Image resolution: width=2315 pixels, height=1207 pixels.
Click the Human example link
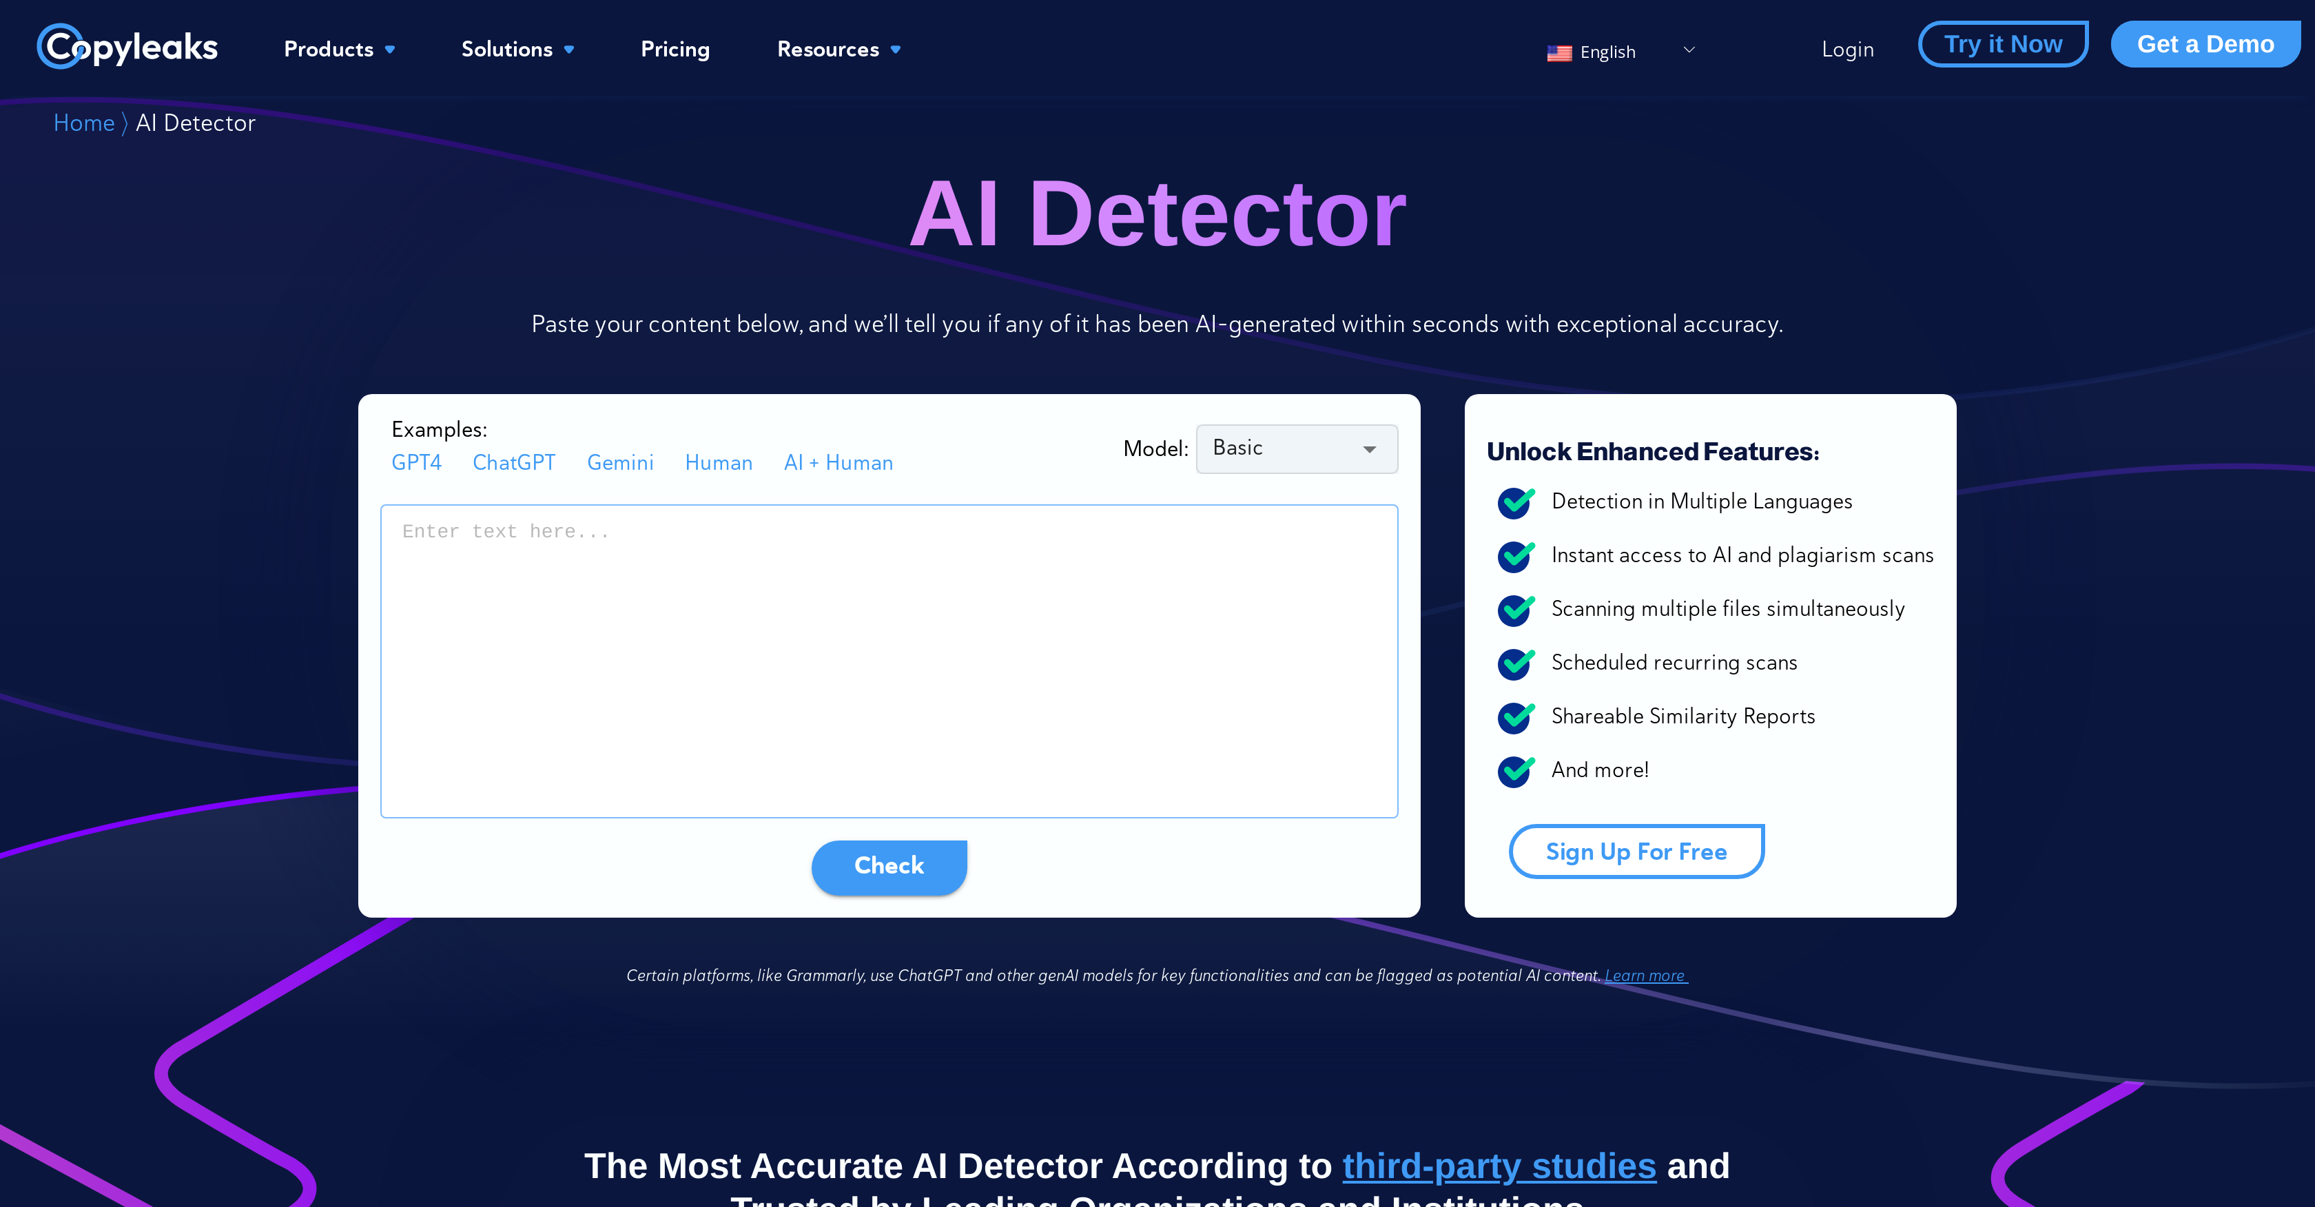click(717, 461)
